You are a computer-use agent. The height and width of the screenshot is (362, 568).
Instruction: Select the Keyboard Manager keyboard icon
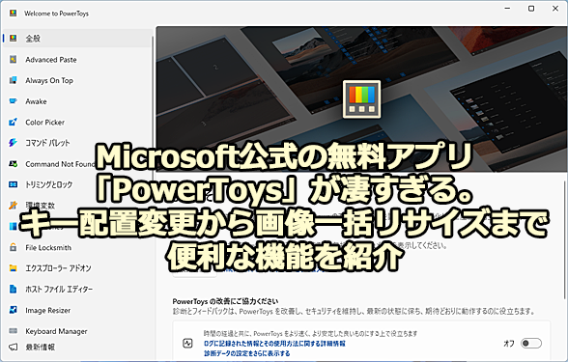pos(14,331)
